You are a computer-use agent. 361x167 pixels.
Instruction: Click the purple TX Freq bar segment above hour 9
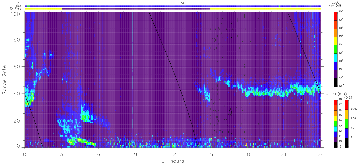[136, 9]
